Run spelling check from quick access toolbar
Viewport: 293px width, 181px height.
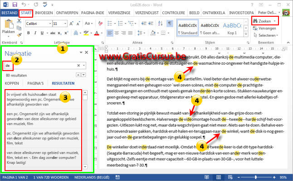(x=45, y=5)
